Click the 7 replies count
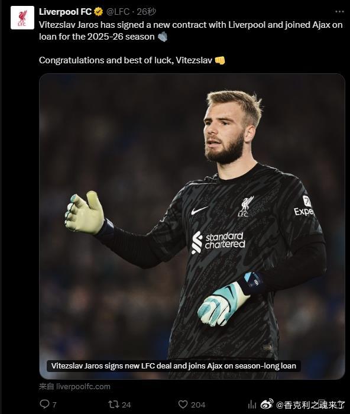 [x=54, y=405]
